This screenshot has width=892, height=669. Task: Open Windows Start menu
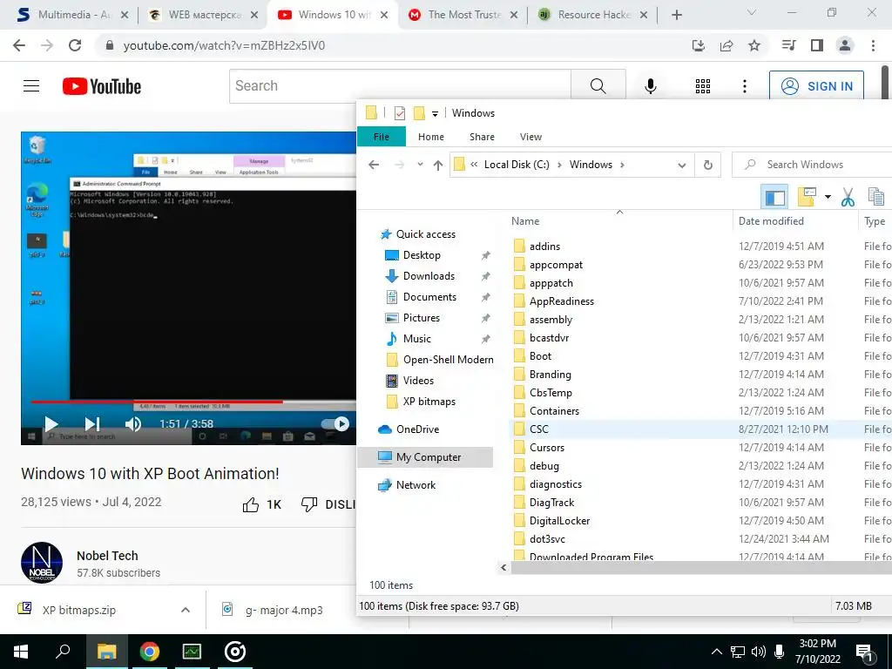(21, 652)
